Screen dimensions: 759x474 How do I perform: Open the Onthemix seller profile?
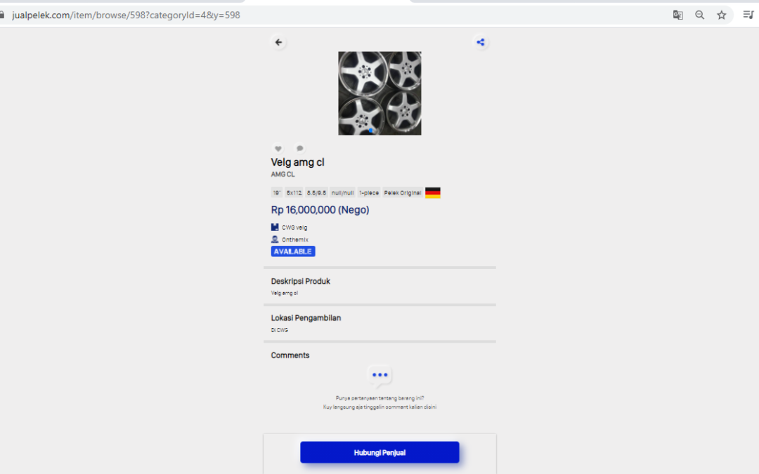tap(294, 239)
